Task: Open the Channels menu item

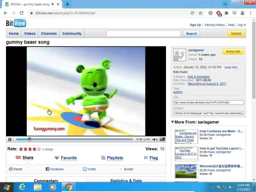Action: 49,33
